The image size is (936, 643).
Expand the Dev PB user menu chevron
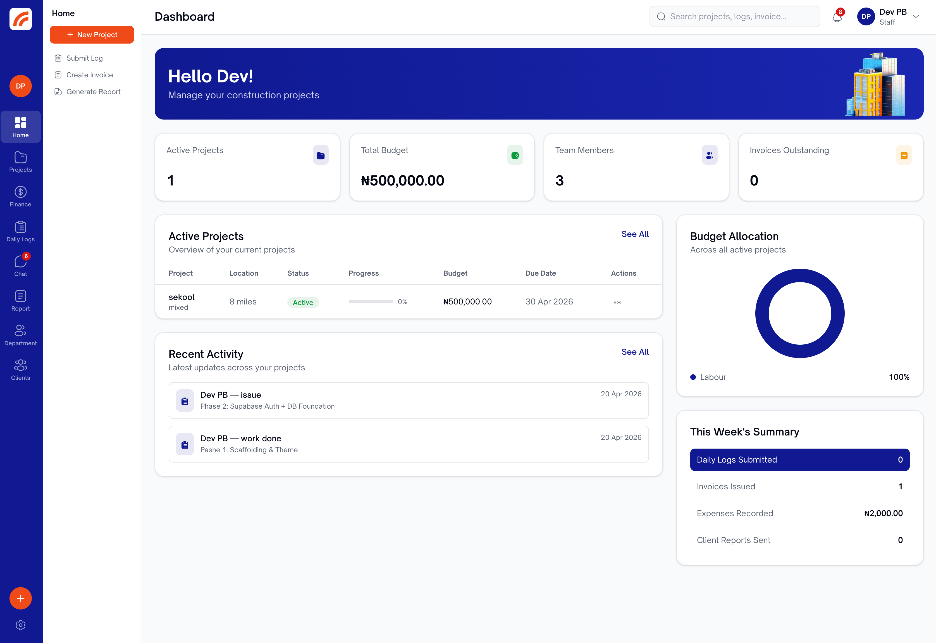click(x=916, y=16)
